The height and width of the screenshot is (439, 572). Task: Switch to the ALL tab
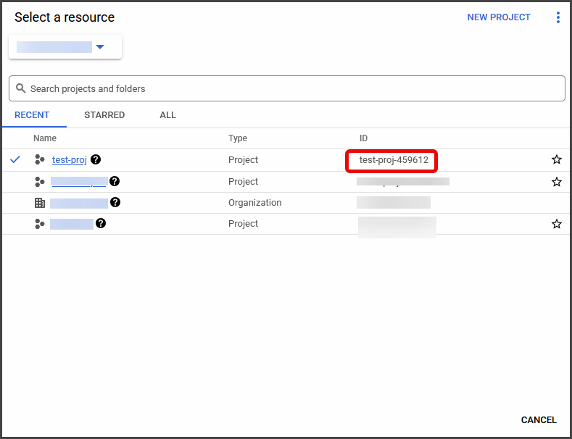tap(167, 115)
